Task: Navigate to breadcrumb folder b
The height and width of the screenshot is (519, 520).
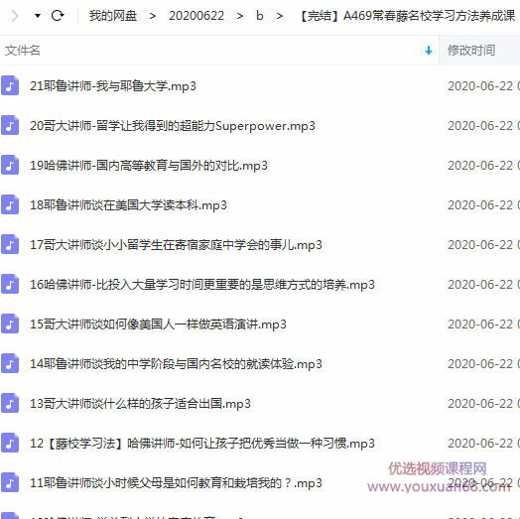Action: click(x=260, y=16)
